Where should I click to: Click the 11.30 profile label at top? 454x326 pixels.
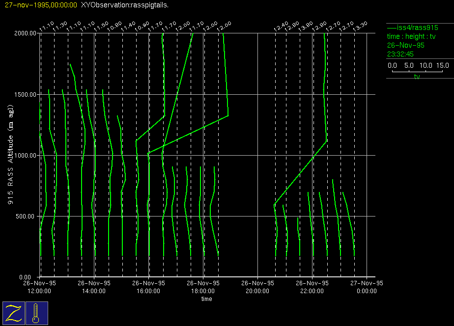[61, 27]
